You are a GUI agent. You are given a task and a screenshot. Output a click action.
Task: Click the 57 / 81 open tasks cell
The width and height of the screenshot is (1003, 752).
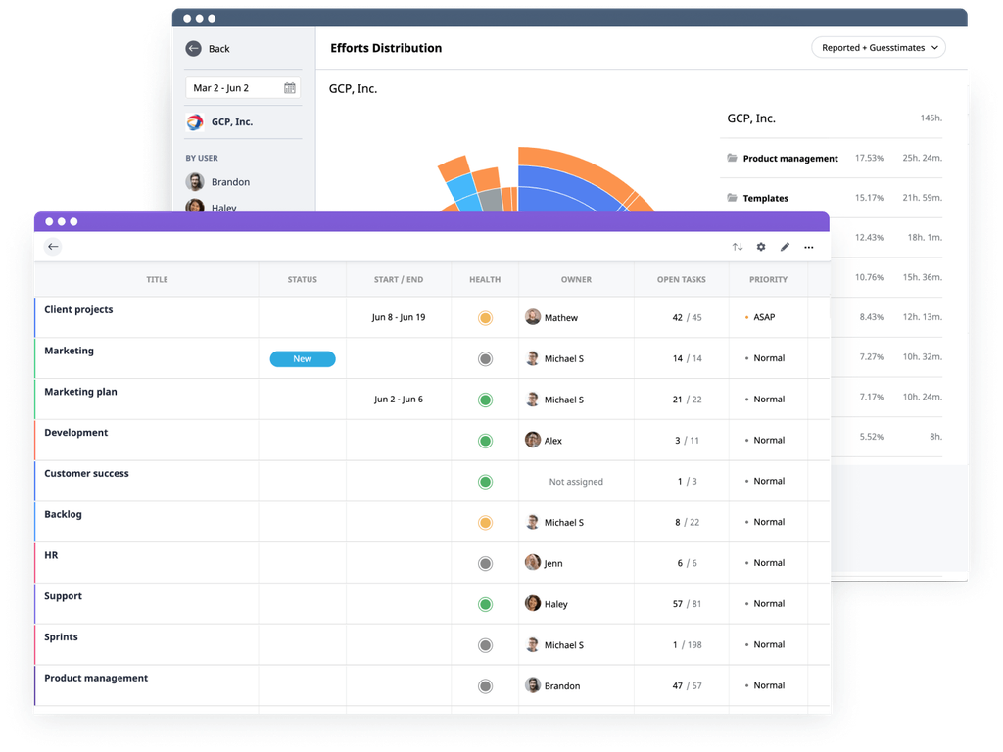[687, 603]
